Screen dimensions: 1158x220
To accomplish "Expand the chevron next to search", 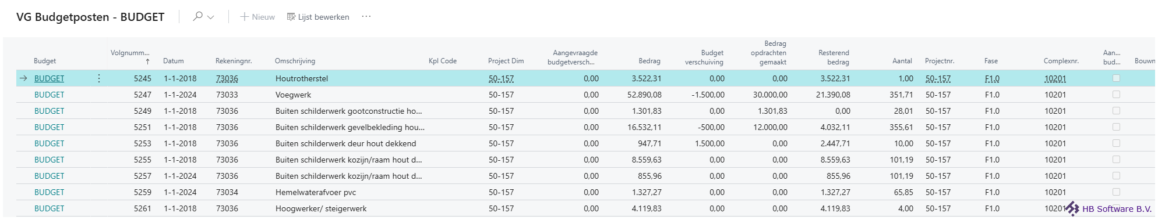I will point(211,17).
